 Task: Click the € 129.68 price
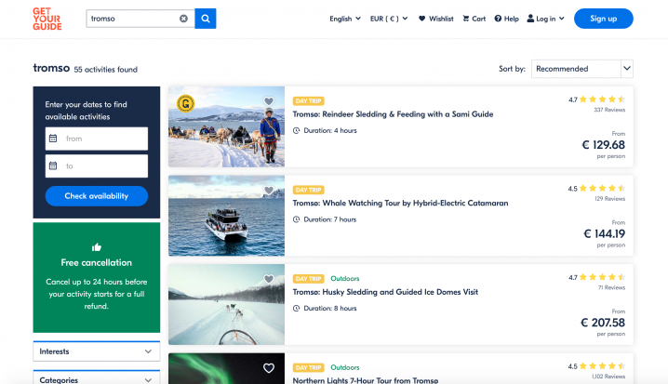[604, 145]
